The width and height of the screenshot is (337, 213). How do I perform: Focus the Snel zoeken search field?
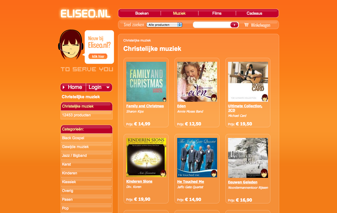(x=212, y=25)
